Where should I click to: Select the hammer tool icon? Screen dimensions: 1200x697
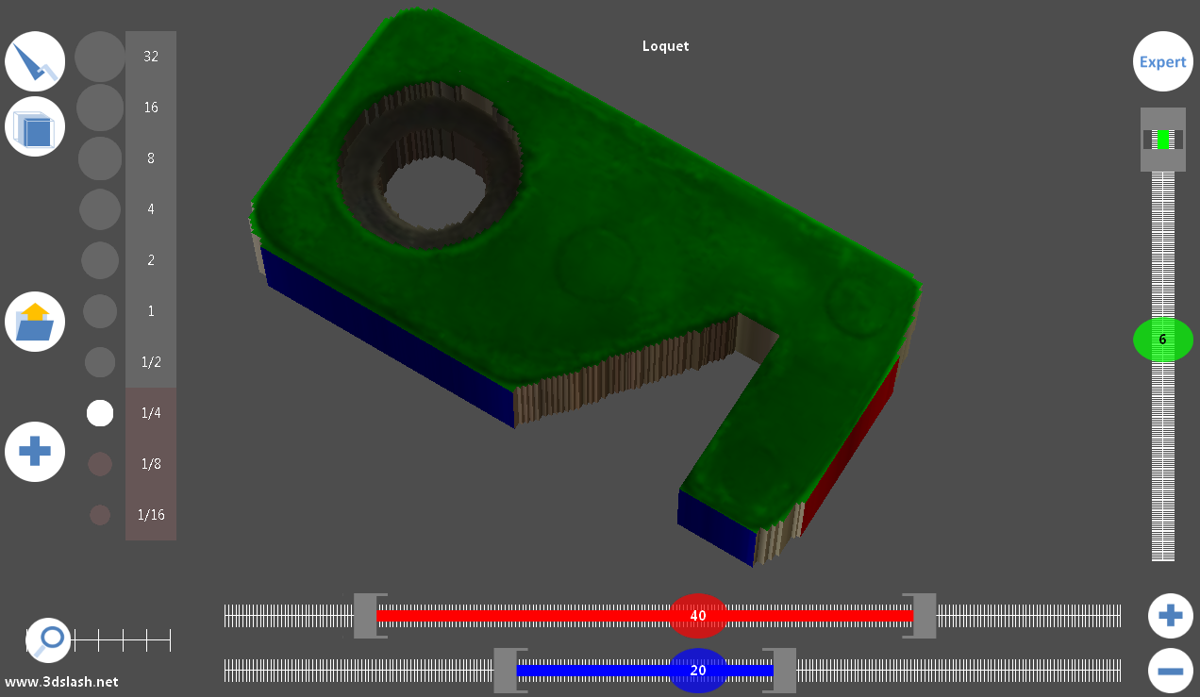point(35,61)
